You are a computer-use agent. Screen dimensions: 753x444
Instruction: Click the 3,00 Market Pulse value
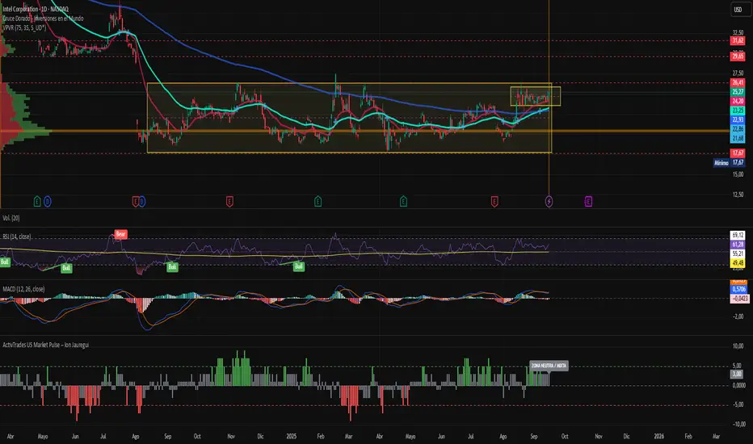click(737, 374)
